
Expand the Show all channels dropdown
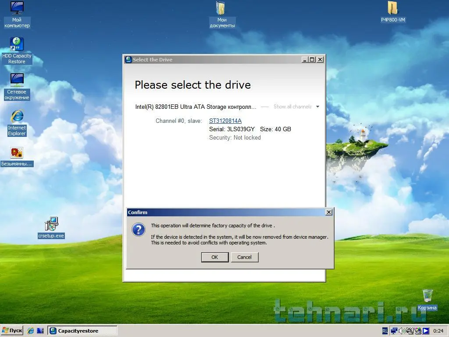tap(296, 107)
